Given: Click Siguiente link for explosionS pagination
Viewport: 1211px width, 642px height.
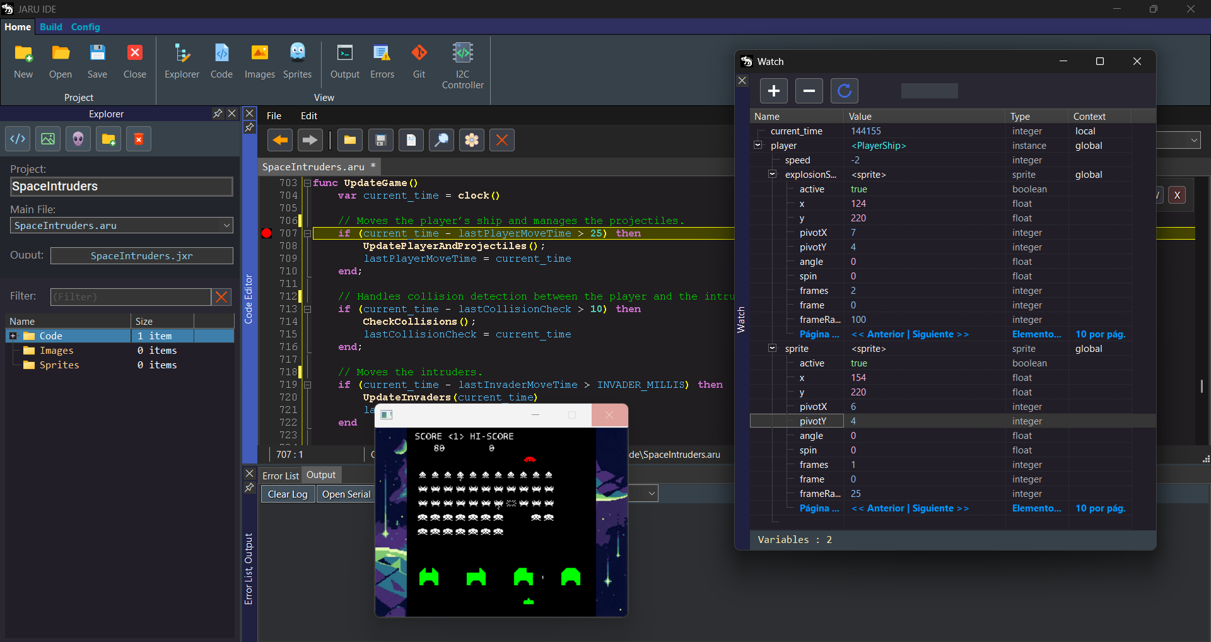Looking at the screenshot, I should 945,334.
